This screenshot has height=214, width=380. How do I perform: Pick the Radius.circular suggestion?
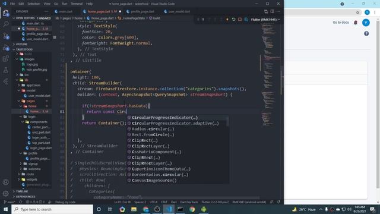178,129
